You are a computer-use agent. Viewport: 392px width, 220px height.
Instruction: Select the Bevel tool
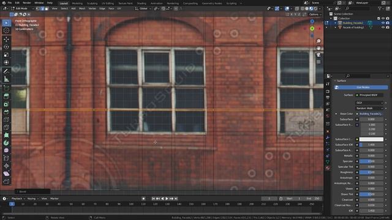6,112
